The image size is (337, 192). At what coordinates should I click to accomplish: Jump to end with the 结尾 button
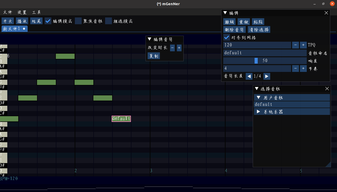[36, 21]
